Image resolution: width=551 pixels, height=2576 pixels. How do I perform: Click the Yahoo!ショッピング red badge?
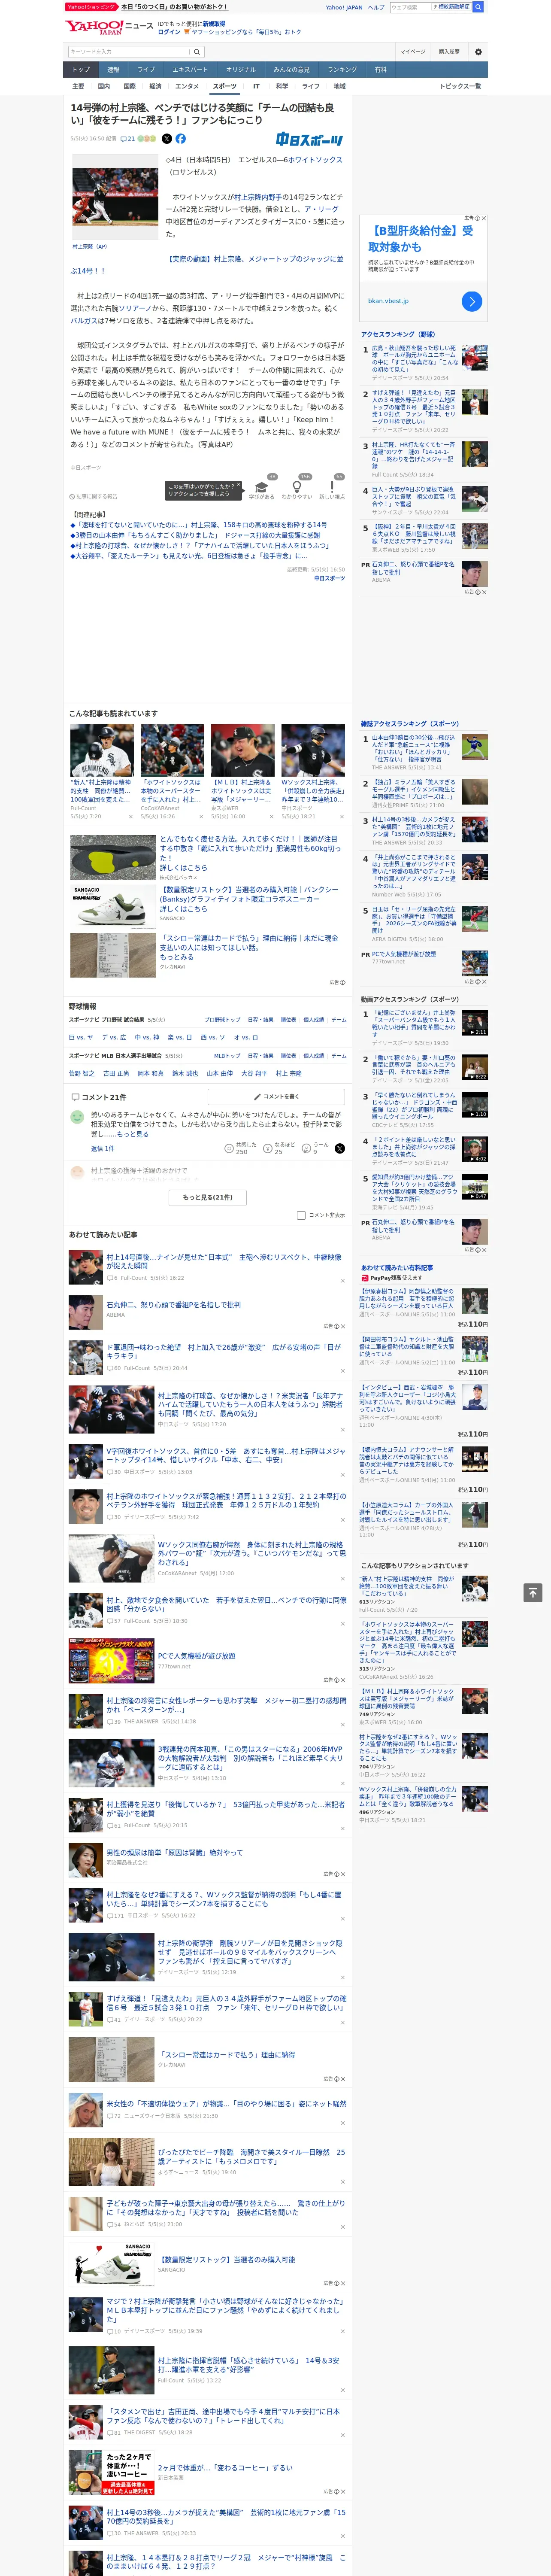point(91,7)
